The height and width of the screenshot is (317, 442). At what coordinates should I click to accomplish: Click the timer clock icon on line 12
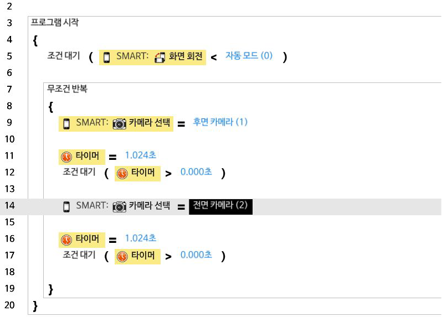click(122, 173)
